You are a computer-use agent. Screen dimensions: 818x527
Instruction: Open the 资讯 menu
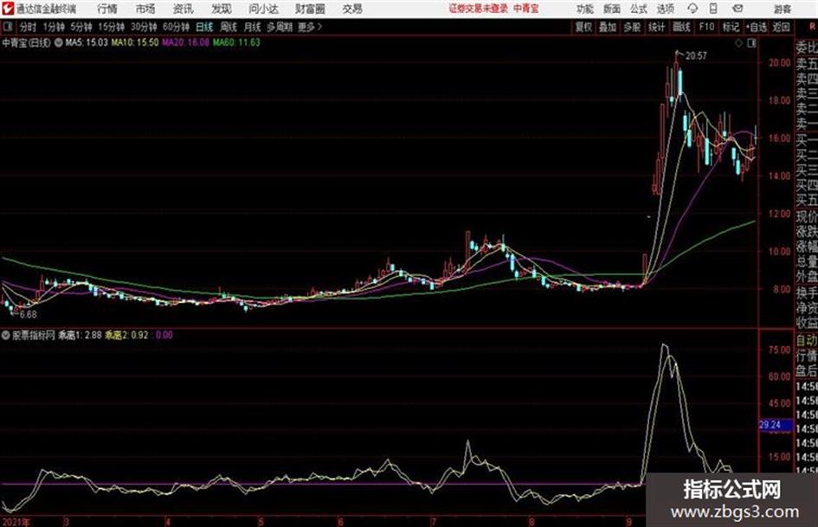point(184,9)
